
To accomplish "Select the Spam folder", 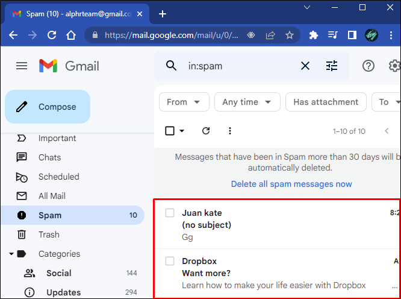I will [x=73, y=215].
